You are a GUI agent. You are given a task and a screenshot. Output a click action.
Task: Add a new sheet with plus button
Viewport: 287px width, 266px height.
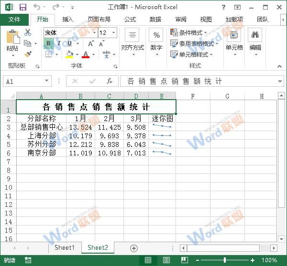[x=134, y=248]
